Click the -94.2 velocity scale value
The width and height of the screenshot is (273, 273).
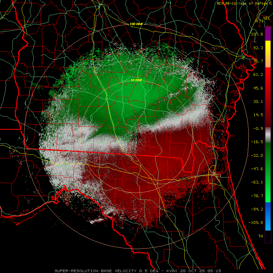257,209
